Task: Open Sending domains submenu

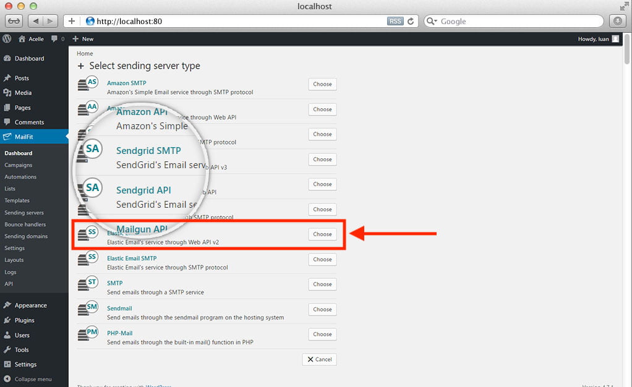Action: 26,236
